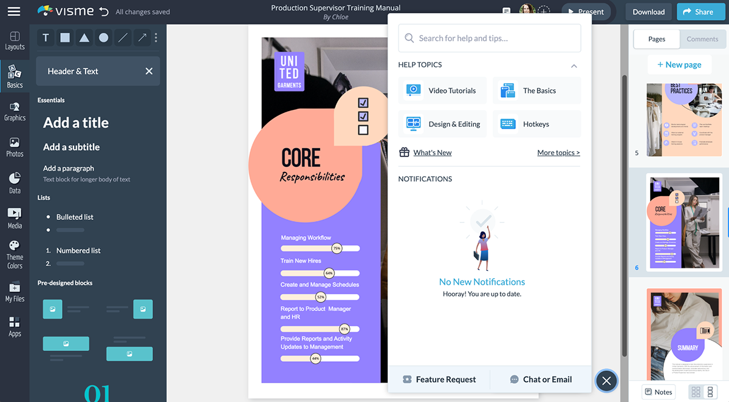
Task: Open the hamburger main menu
Action: click(13, 12)
